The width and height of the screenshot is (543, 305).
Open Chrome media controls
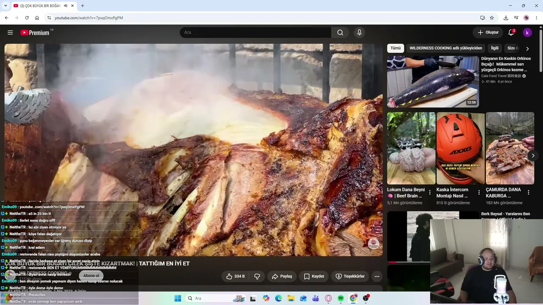tap(516, 18)
